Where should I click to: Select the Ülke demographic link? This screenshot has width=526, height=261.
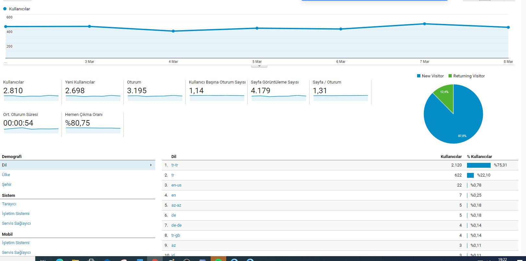click(x=6, y=175)
